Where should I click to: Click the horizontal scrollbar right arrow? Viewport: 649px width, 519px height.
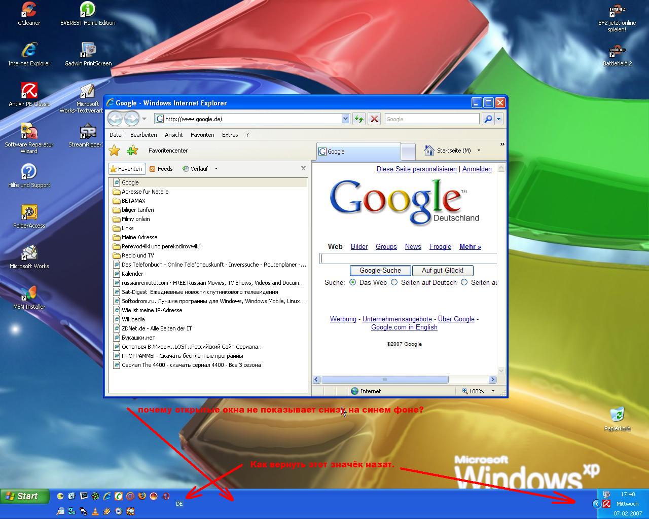point(492,379)
